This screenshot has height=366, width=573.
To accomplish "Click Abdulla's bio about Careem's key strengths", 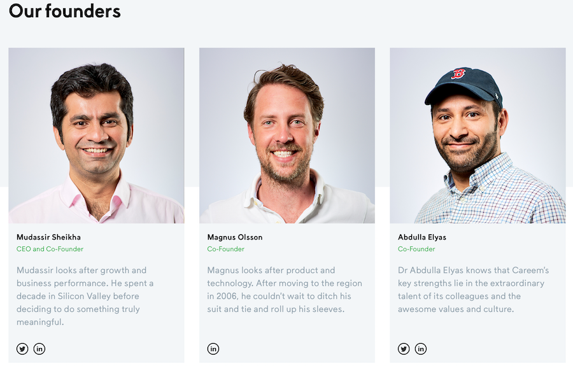I will coord(473,290).
